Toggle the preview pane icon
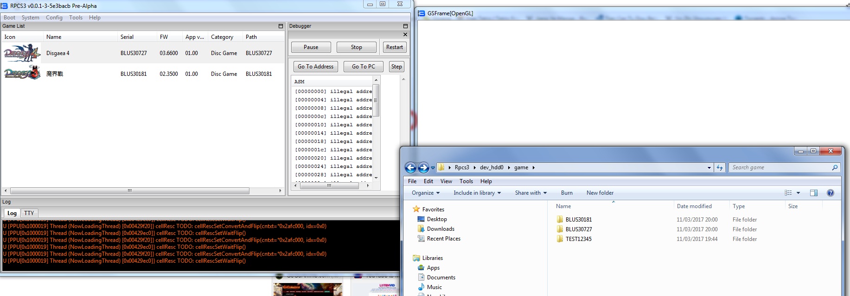This screenshot has width=850, height=296. click(814, 193)
